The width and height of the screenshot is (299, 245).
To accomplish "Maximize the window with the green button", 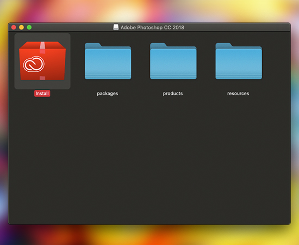I will (29, 27).
